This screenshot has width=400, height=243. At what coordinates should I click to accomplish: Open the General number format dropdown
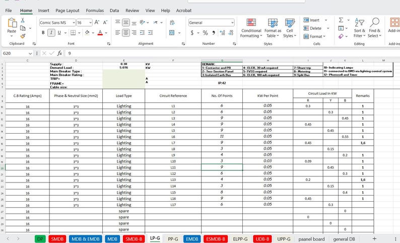(232, 23)
